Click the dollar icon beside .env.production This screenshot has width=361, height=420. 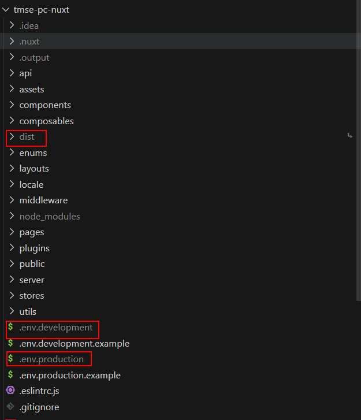pos(10,359)
